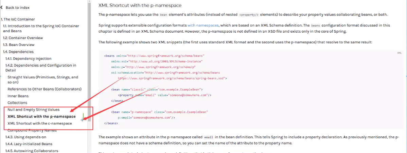The height and width of the screenshot is (153, 407).
Task: Open 1.4.4. Lazy-initialized Beans
Action: point(29,144)
